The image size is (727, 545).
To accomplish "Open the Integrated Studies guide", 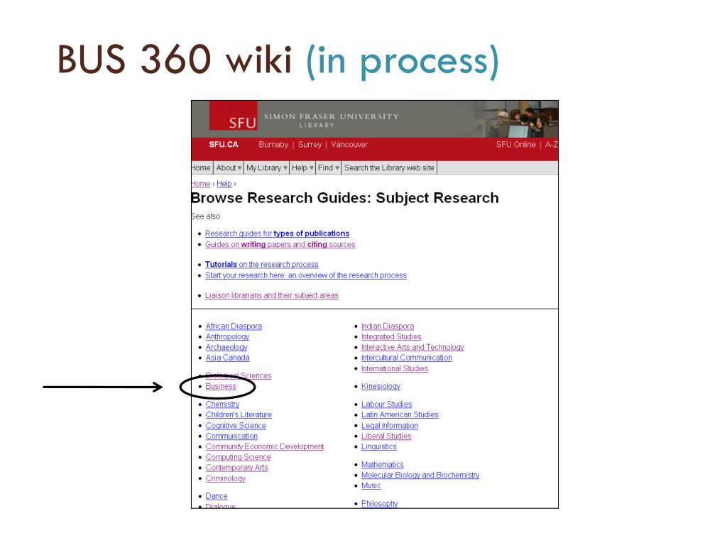I will (391, 337).
